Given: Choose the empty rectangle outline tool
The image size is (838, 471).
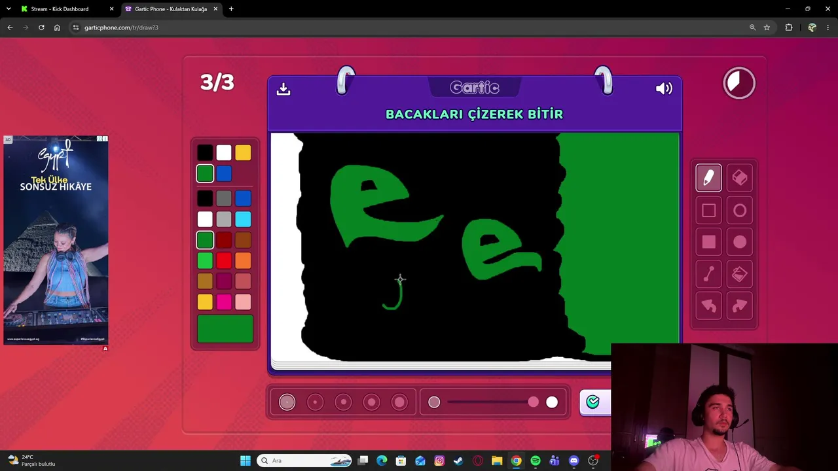Looking at the screenshot, I should (x=708, y=211).
